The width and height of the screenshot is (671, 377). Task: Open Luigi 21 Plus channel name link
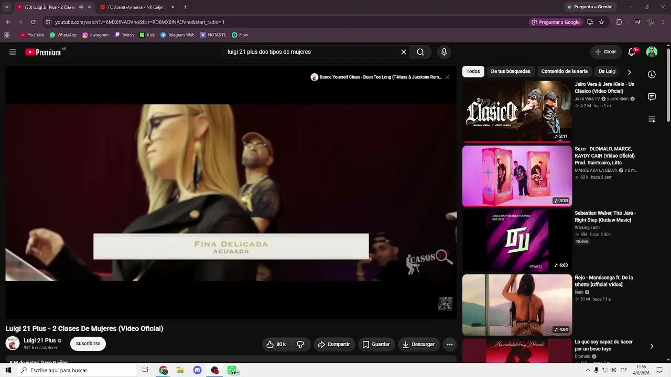coord(40,340)
